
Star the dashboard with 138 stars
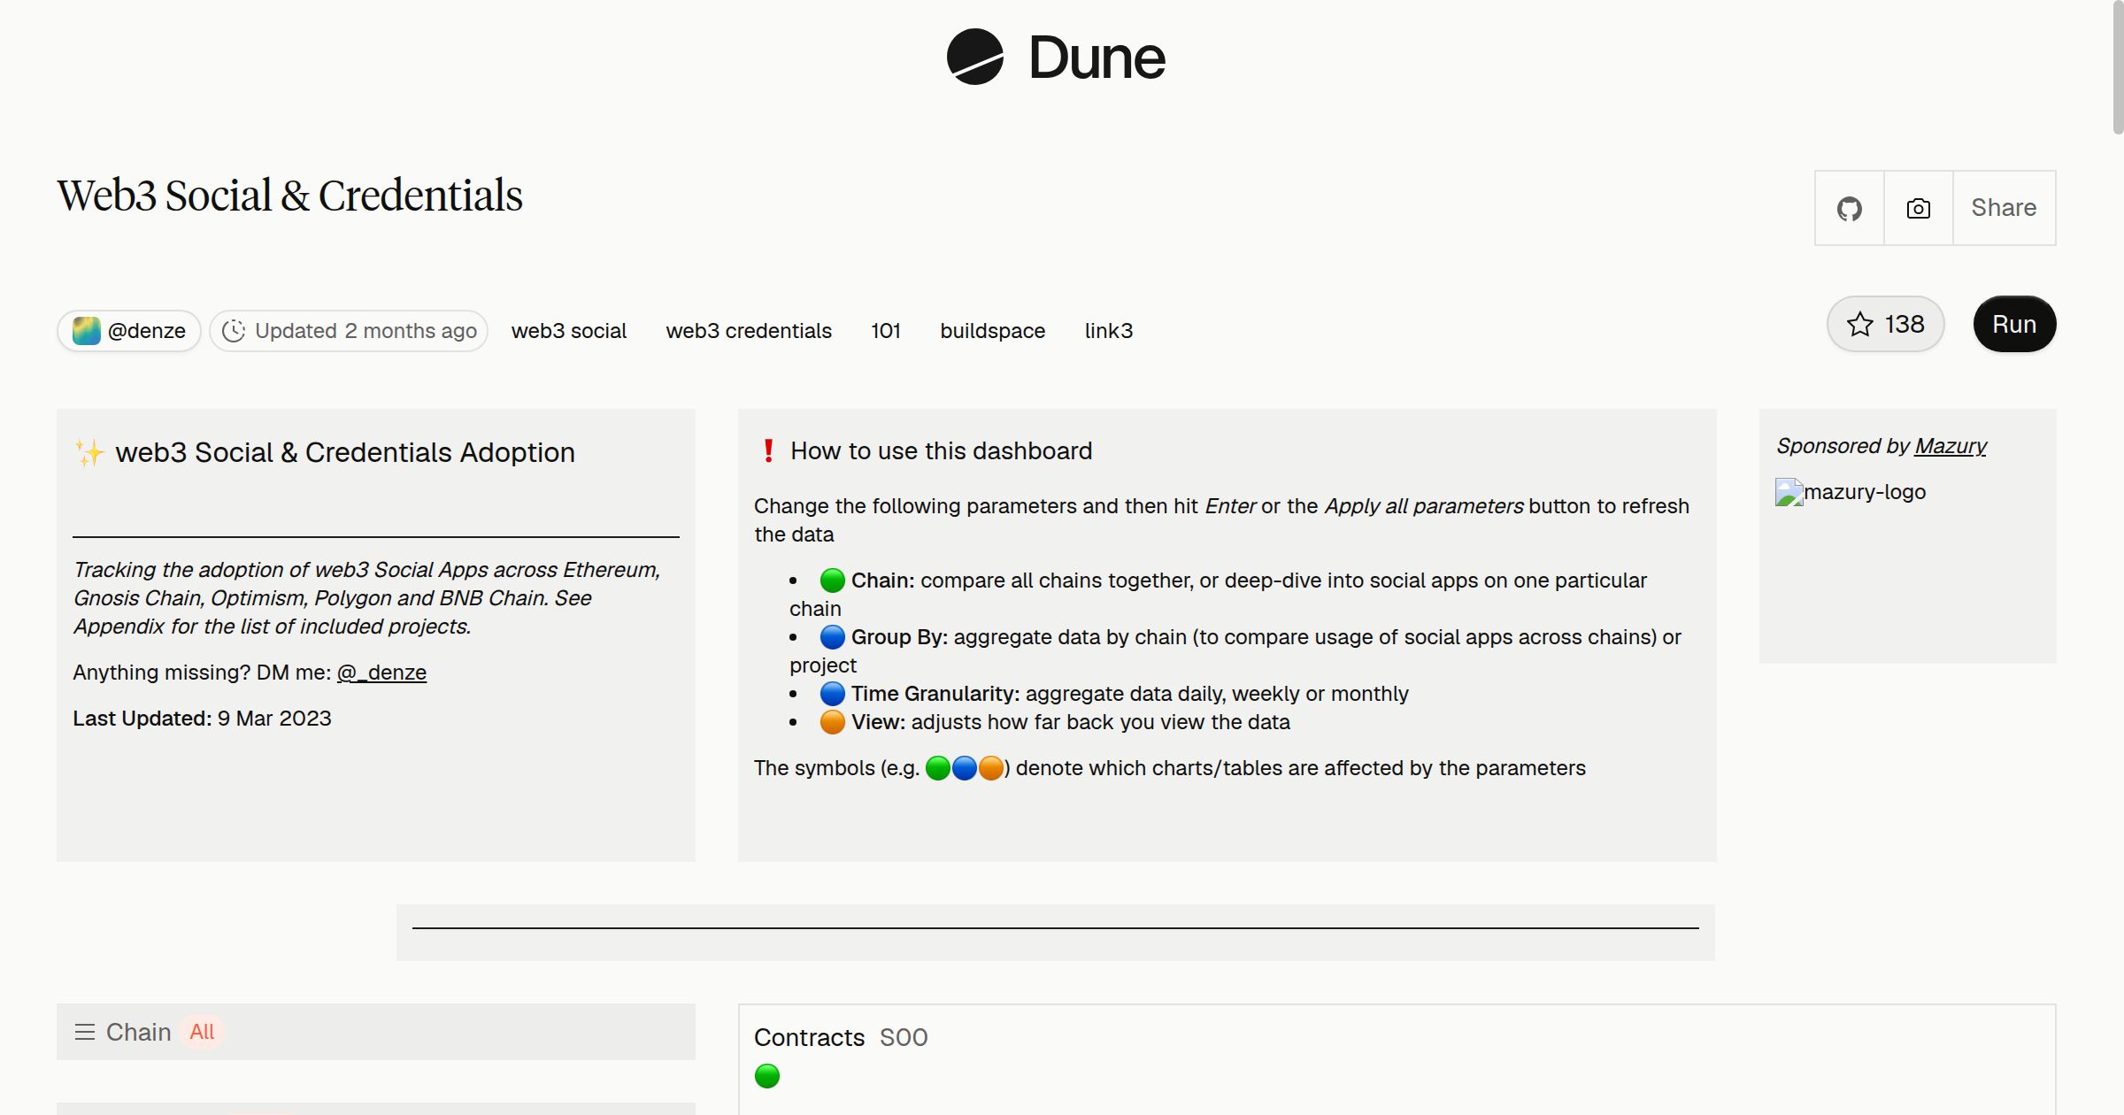pyautogui.click(x=1885, y=324)
